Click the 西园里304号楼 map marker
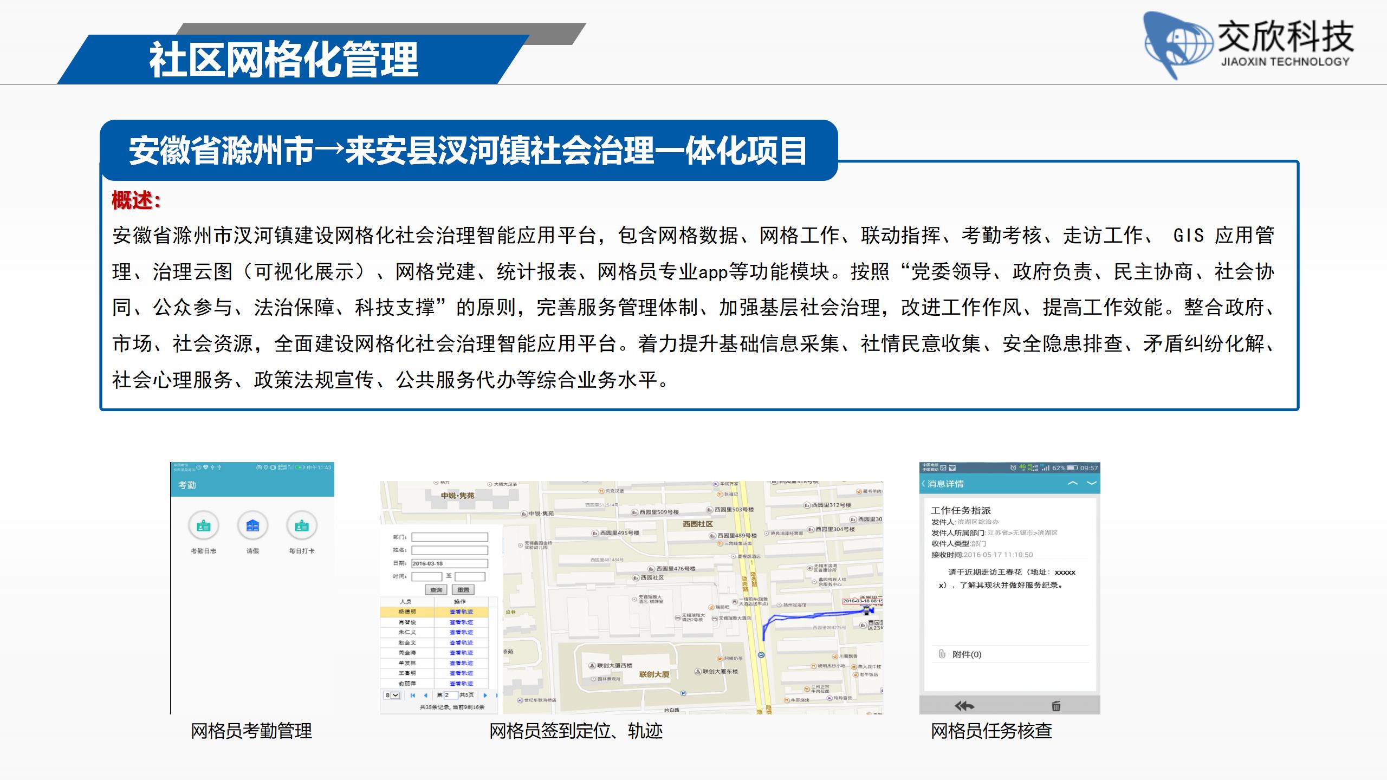Screen dimensions: 1387x780 coord(811,529)
